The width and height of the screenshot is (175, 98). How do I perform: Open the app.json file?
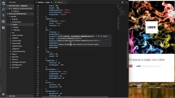pos(15,57)
